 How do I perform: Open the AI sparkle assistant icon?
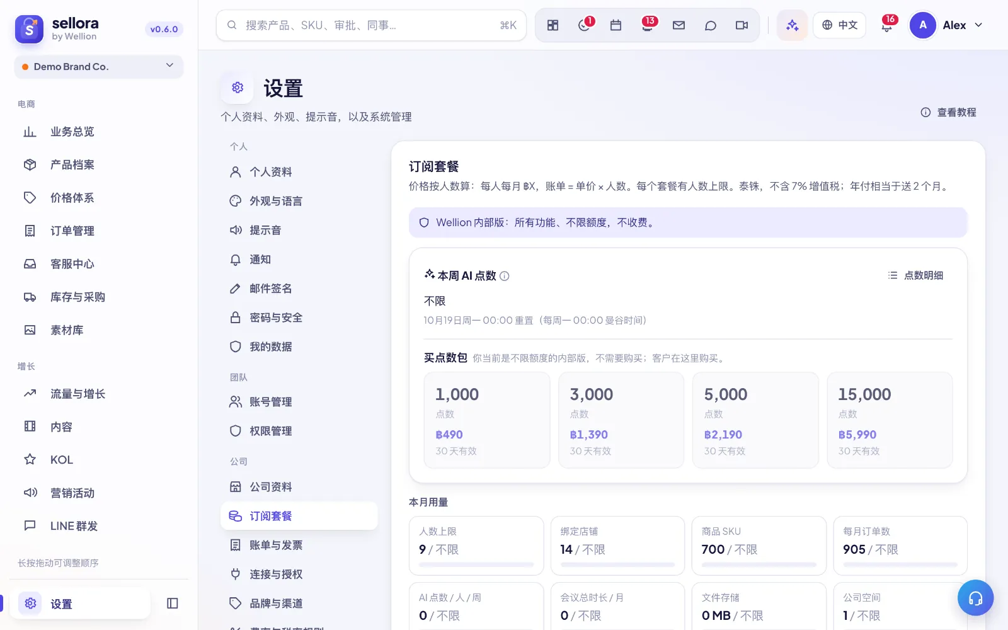[792, 25]
